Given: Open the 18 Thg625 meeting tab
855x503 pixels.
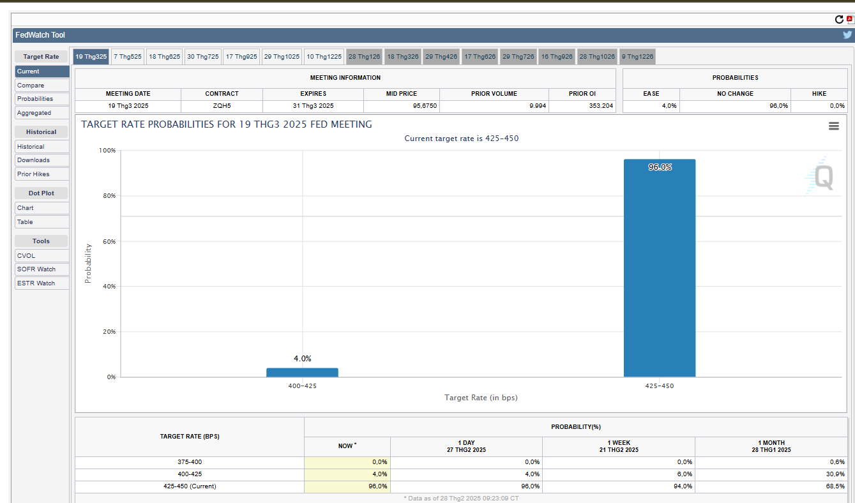Looking at the screenshot, I should [165, 57].
